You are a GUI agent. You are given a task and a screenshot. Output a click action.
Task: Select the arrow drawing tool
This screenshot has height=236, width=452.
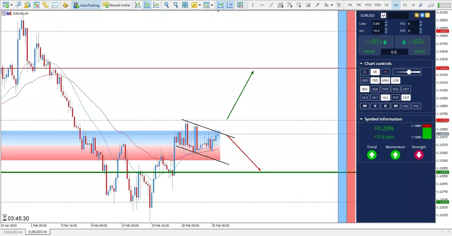(317, 5)
